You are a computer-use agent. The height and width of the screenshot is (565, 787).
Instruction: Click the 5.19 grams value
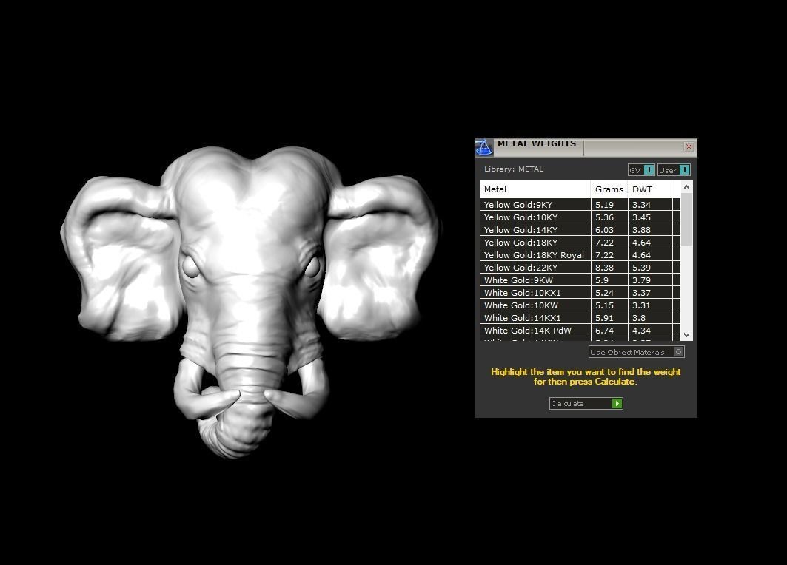click(x=604, y=205)
